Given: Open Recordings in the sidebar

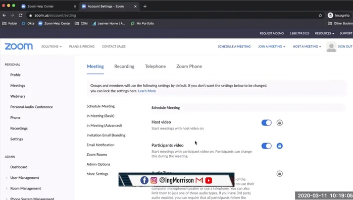Looking at the screenshot, I should 19,128.
